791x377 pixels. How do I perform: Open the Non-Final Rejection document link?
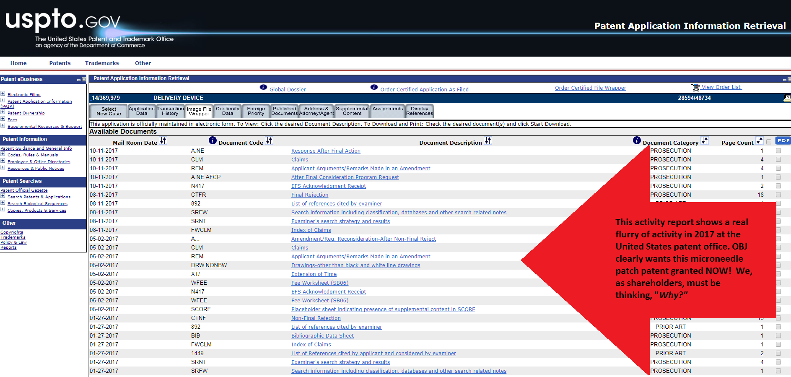point(316,318)
